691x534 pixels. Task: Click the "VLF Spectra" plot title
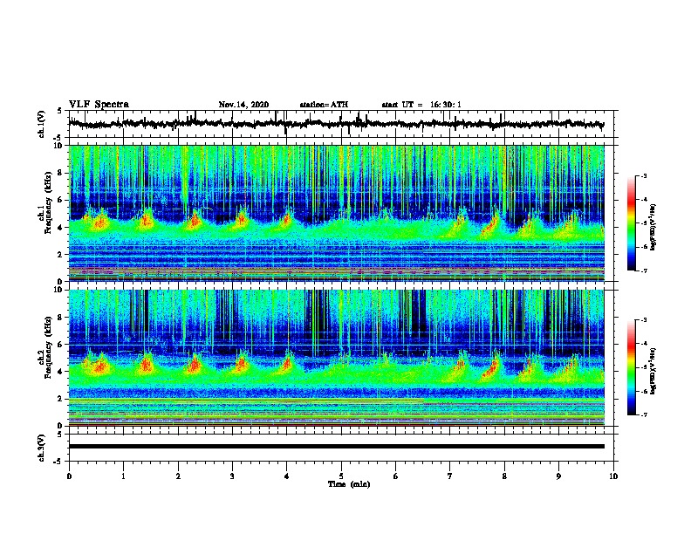99,105
